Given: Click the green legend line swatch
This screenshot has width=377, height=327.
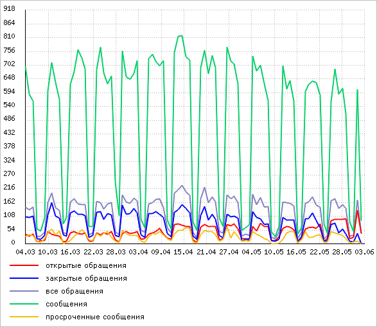Looking at the screenshot, I should pyautogui.click(x=24, y=304).
